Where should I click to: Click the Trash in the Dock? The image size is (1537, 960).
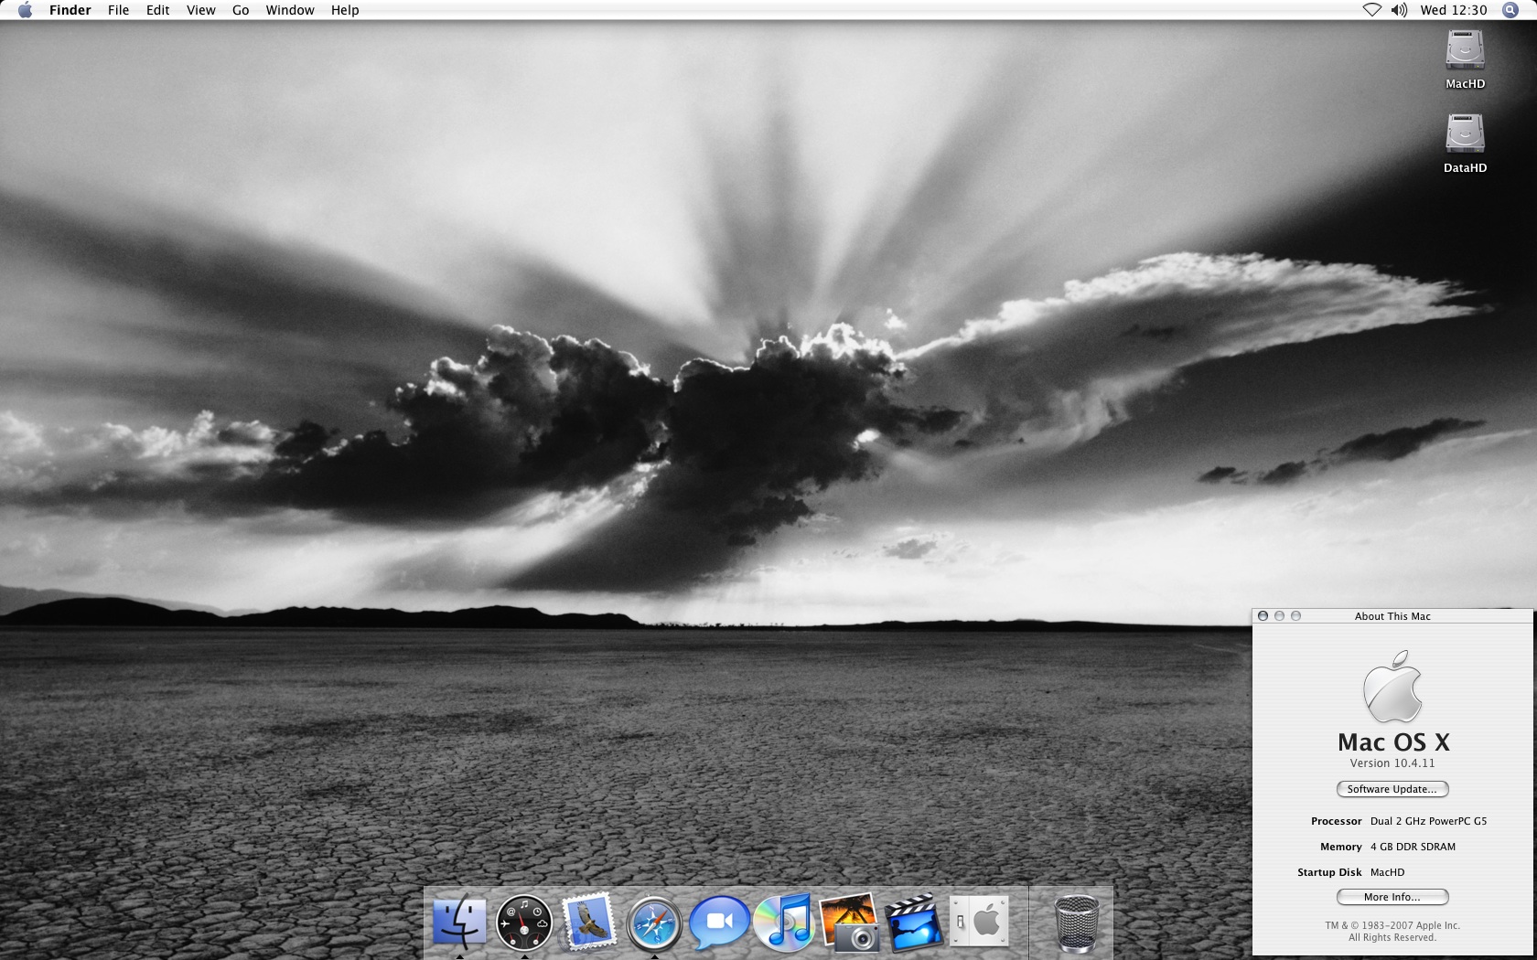pyautogui.click(x=1076, y=922)
